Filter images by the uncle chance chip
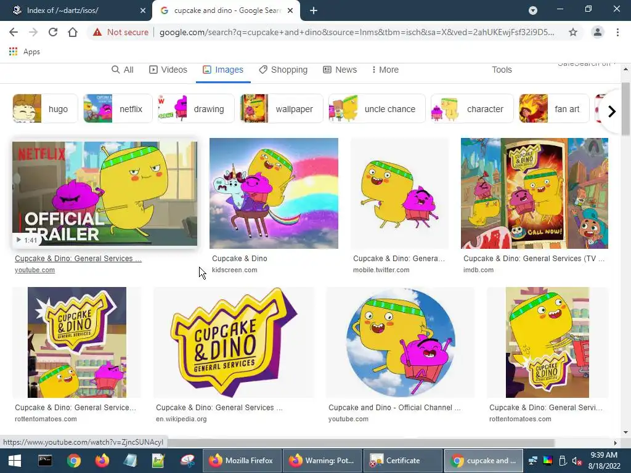Image resolution: width=631 pixels, height=473 pixels. coord(377,108)
